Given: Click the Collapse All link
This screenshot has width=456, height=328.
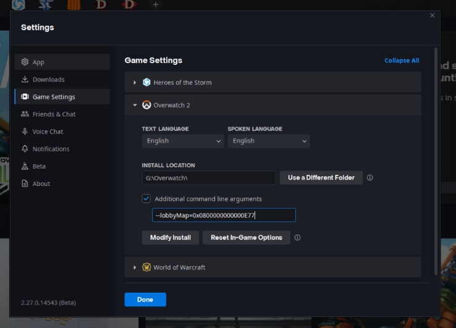Looking at the screenshot, I should click(x=402, y=61).
